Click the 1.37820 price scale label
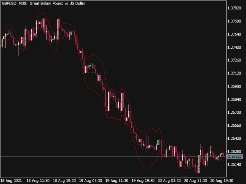 tap(234, 8)
